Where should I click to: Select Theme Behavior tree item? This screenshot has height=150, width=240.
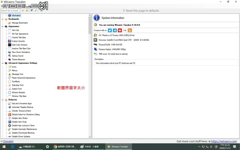click(18, 60)
